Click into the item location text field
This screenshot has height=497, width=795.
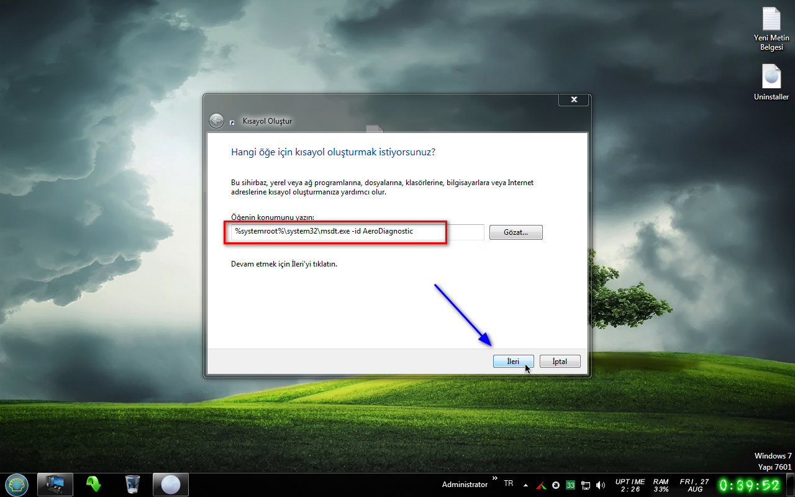tap(357, 232)
